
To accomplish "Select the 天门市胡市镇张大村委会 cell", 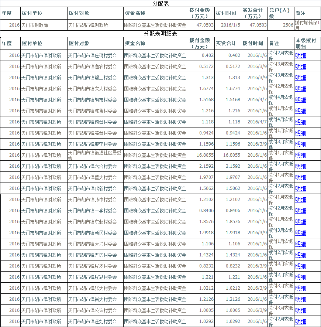I will (96, 288).
